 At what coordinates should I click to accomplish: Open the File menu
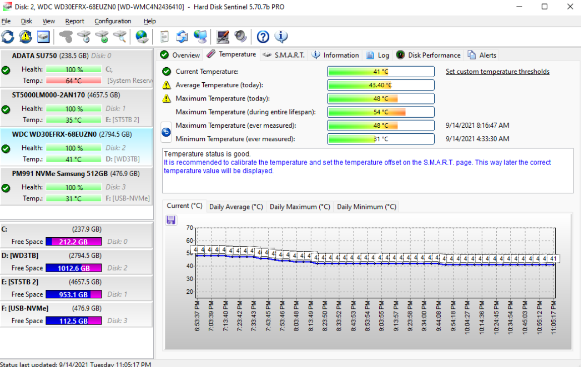[6, 21]
